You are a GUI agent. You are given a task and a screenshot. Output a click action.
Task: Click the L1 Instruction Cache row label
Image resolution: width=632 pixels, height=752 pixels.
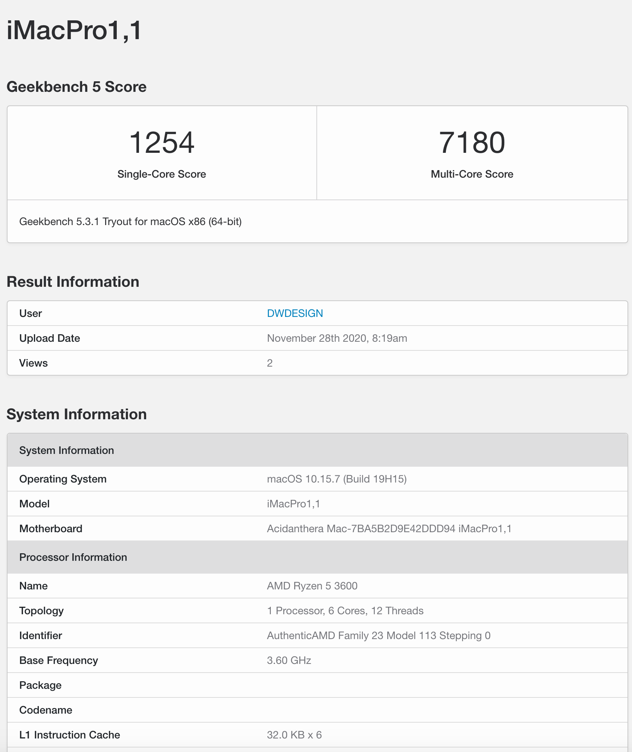(x=70, y=735)
